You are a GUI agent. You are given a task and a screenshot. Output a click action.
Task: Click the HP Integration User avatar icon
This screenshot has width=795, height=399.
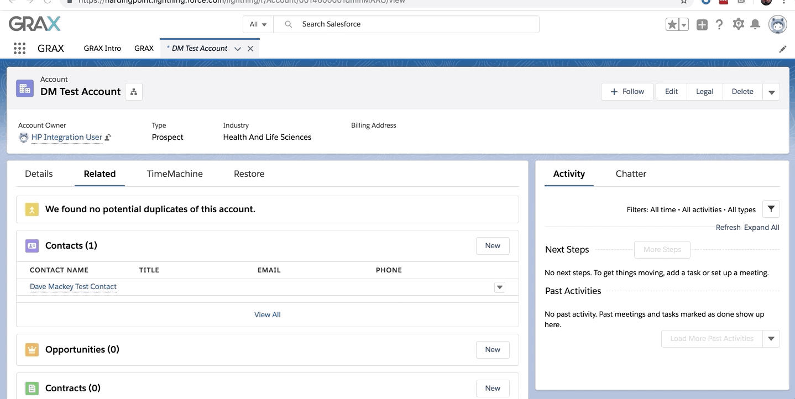pos(24,138)
